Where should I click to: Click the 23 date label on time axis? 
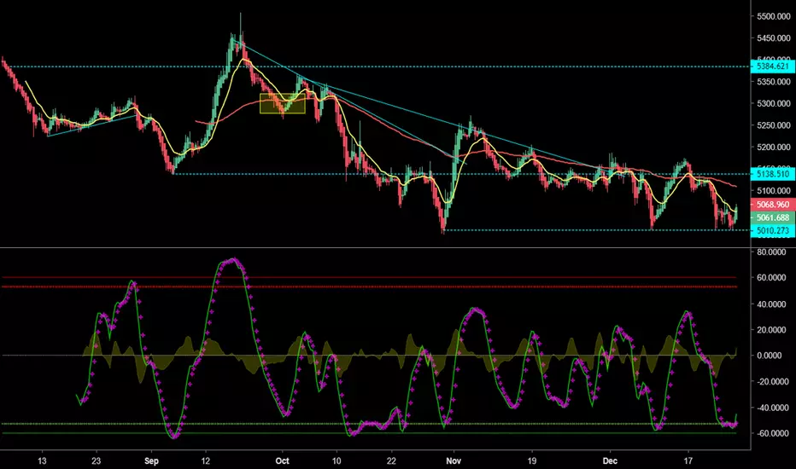[x=96, y=460]
